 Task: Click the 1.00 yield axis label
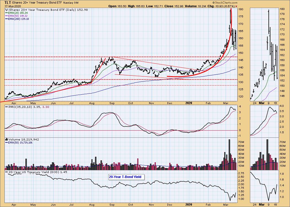click(242, 199)
